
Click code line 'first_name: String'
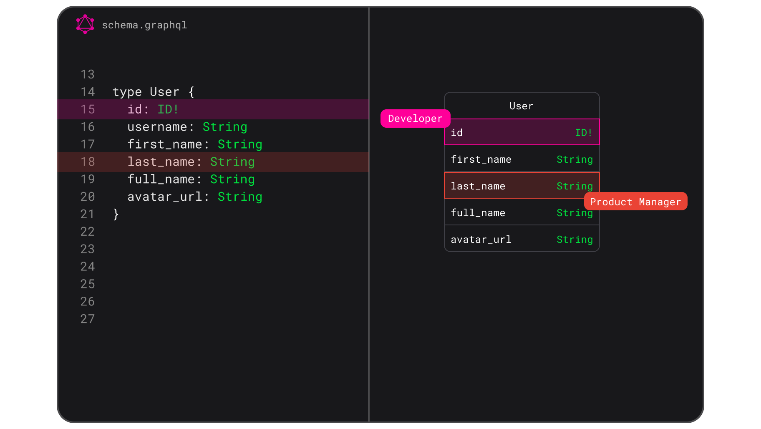pyautogui.click(x=194, y=144)
